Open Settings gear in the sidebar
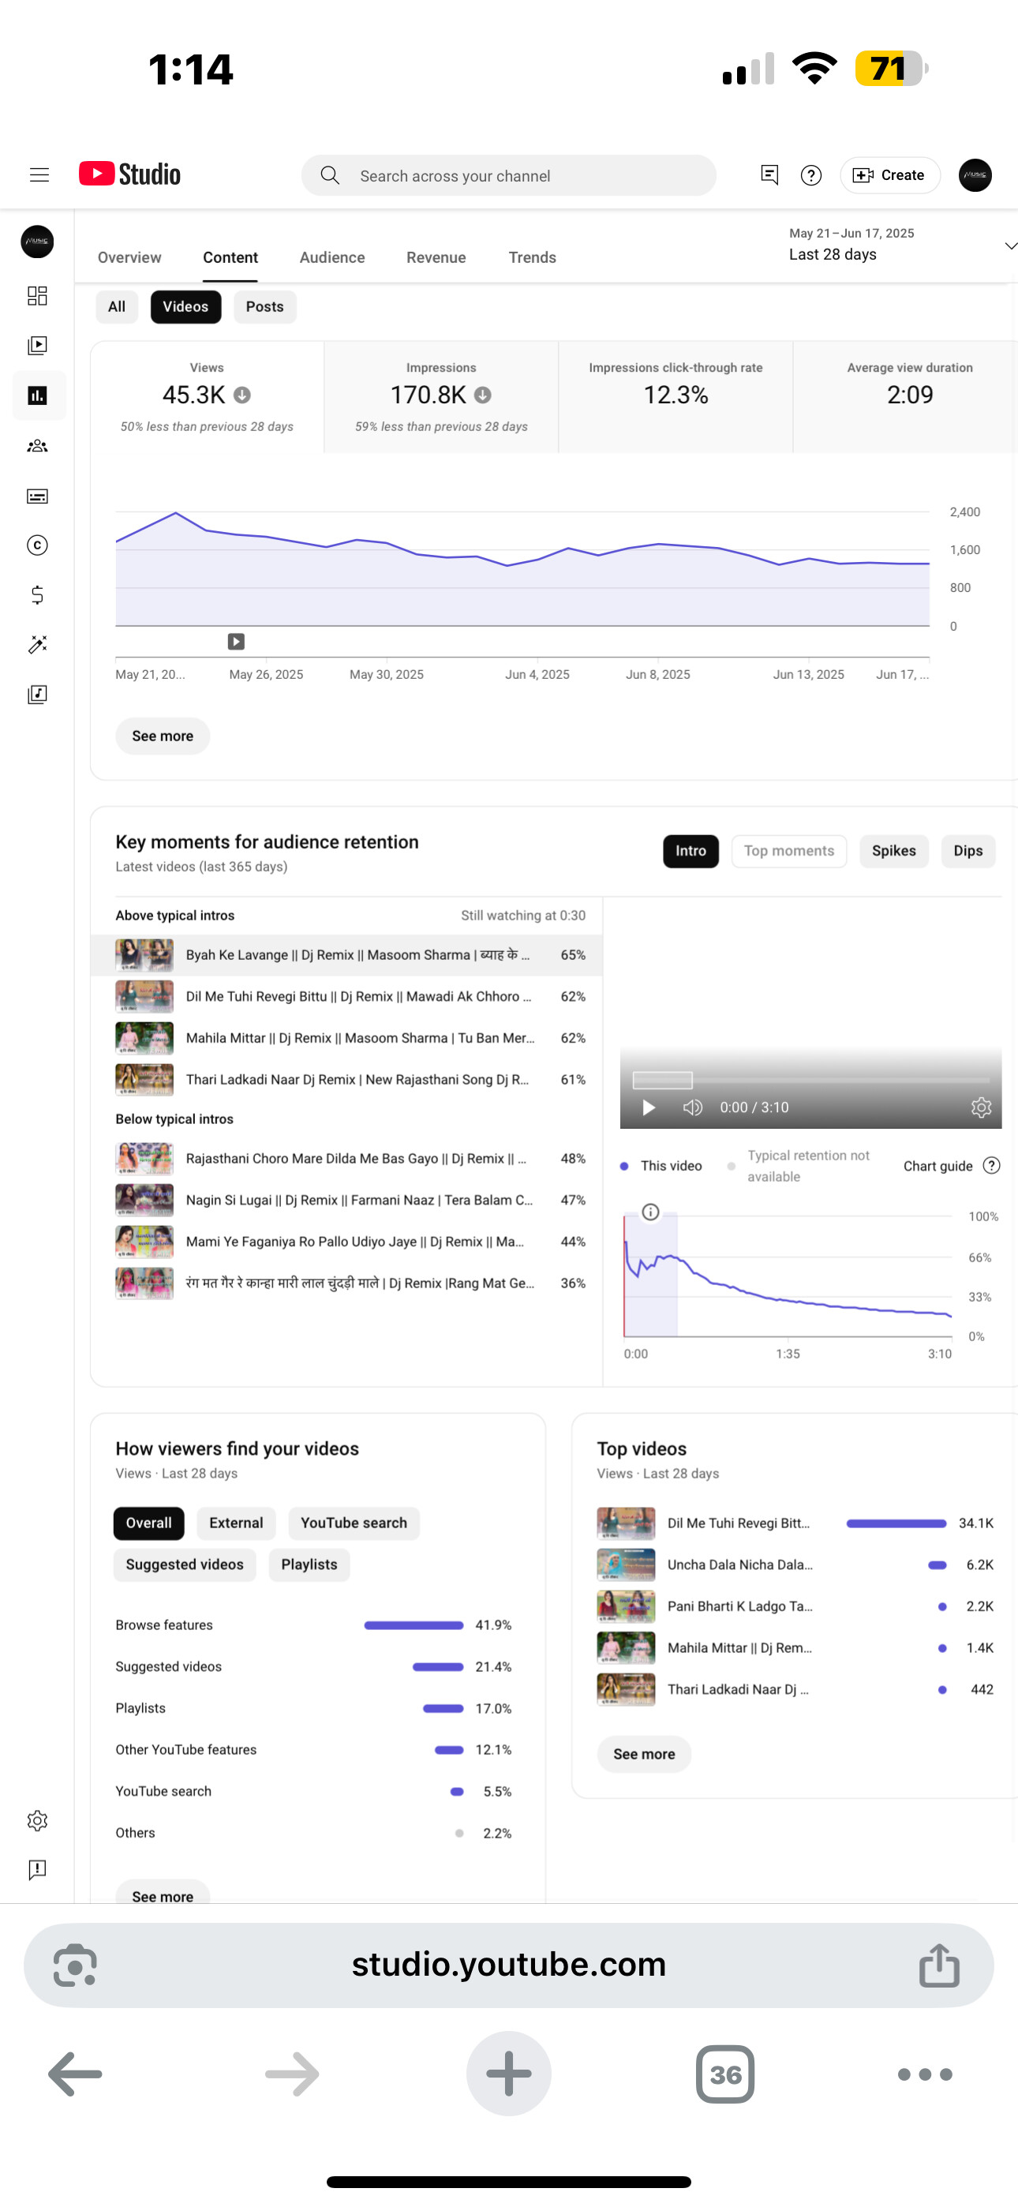1018x2207 pixels. pyautogui.click(x=37, y=1820)
